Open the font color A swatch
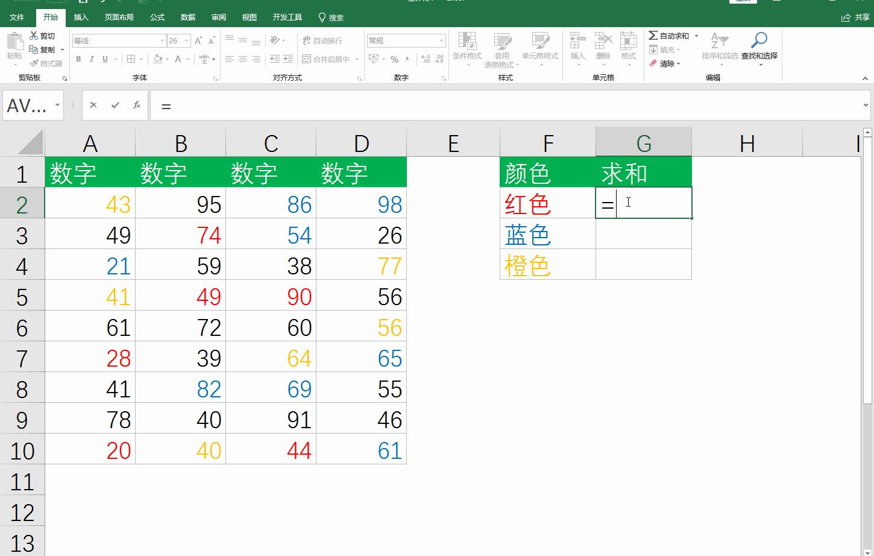The height and width of the screenshot is (556, 874). click(178, 59)
